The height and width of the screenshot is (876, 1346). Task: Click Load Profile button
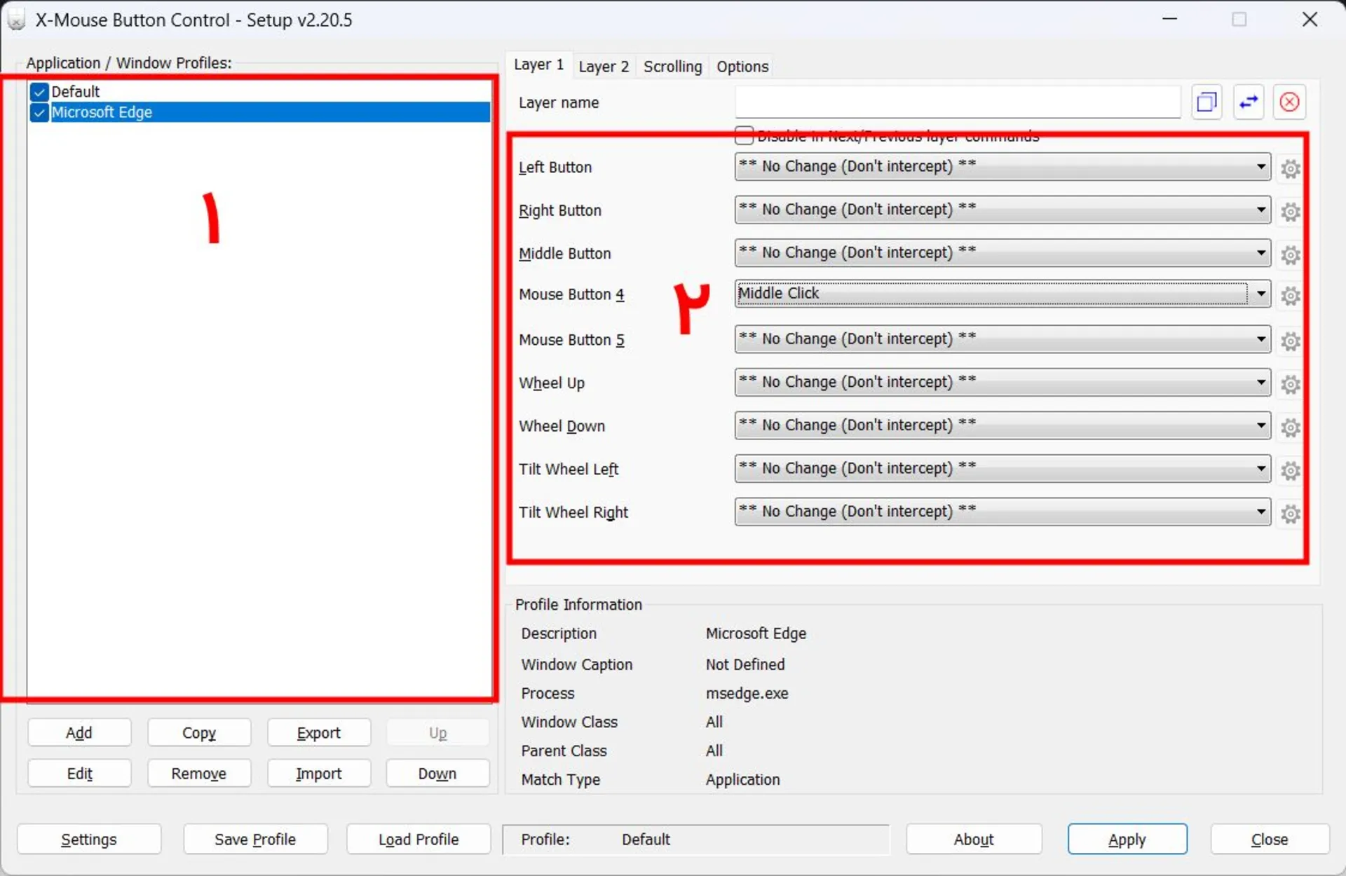click(x=418, y=839)
